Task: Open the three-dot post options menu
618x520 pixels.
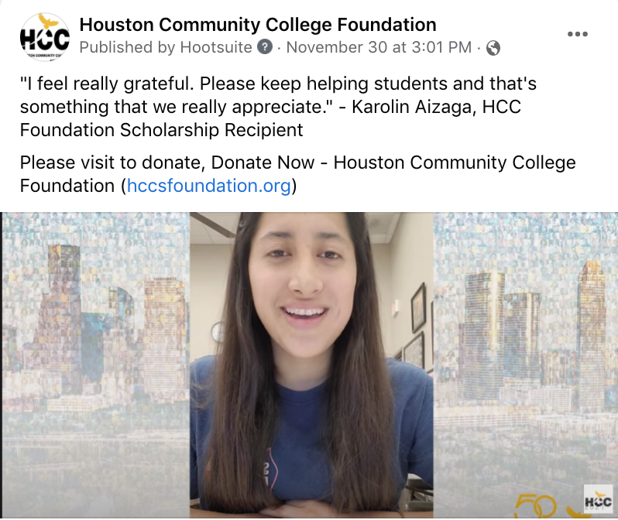Action: tap(578, 34)
